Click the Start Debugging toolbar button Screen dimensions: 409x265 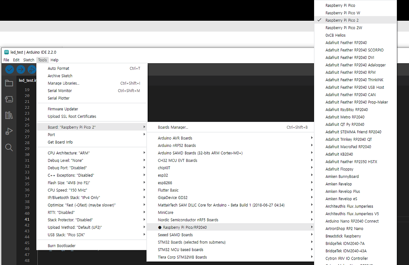pyautogui.click(x=32, y=69)
